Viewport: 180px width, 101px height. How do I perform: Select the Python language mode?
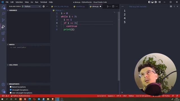tap(131, 96)
